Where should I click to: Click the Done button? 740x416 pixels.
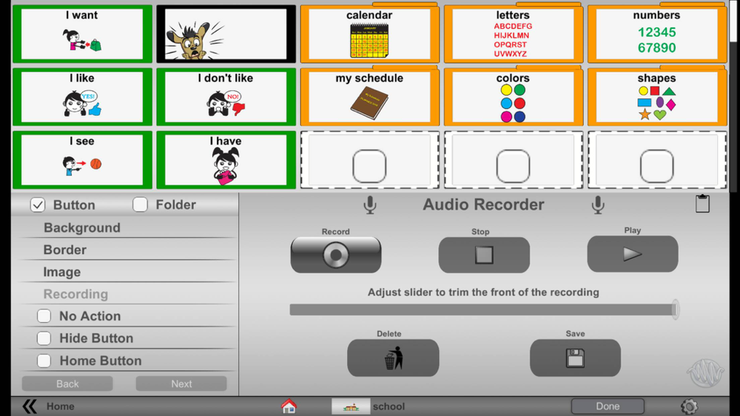(608, 406)
